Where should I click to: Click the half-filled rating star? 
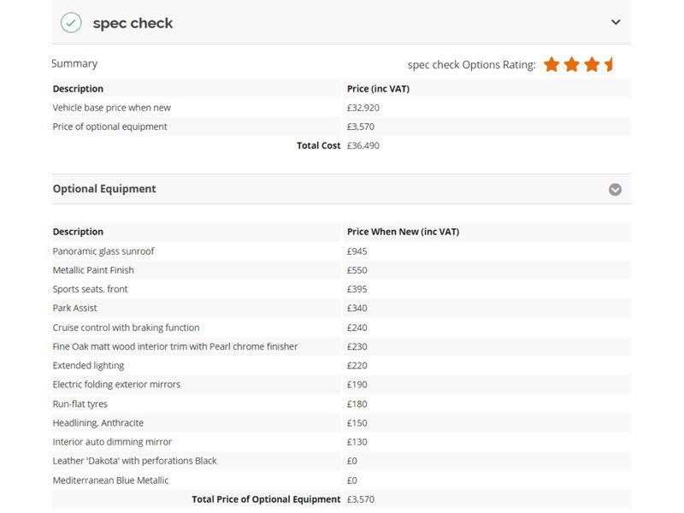click(610, 64)
